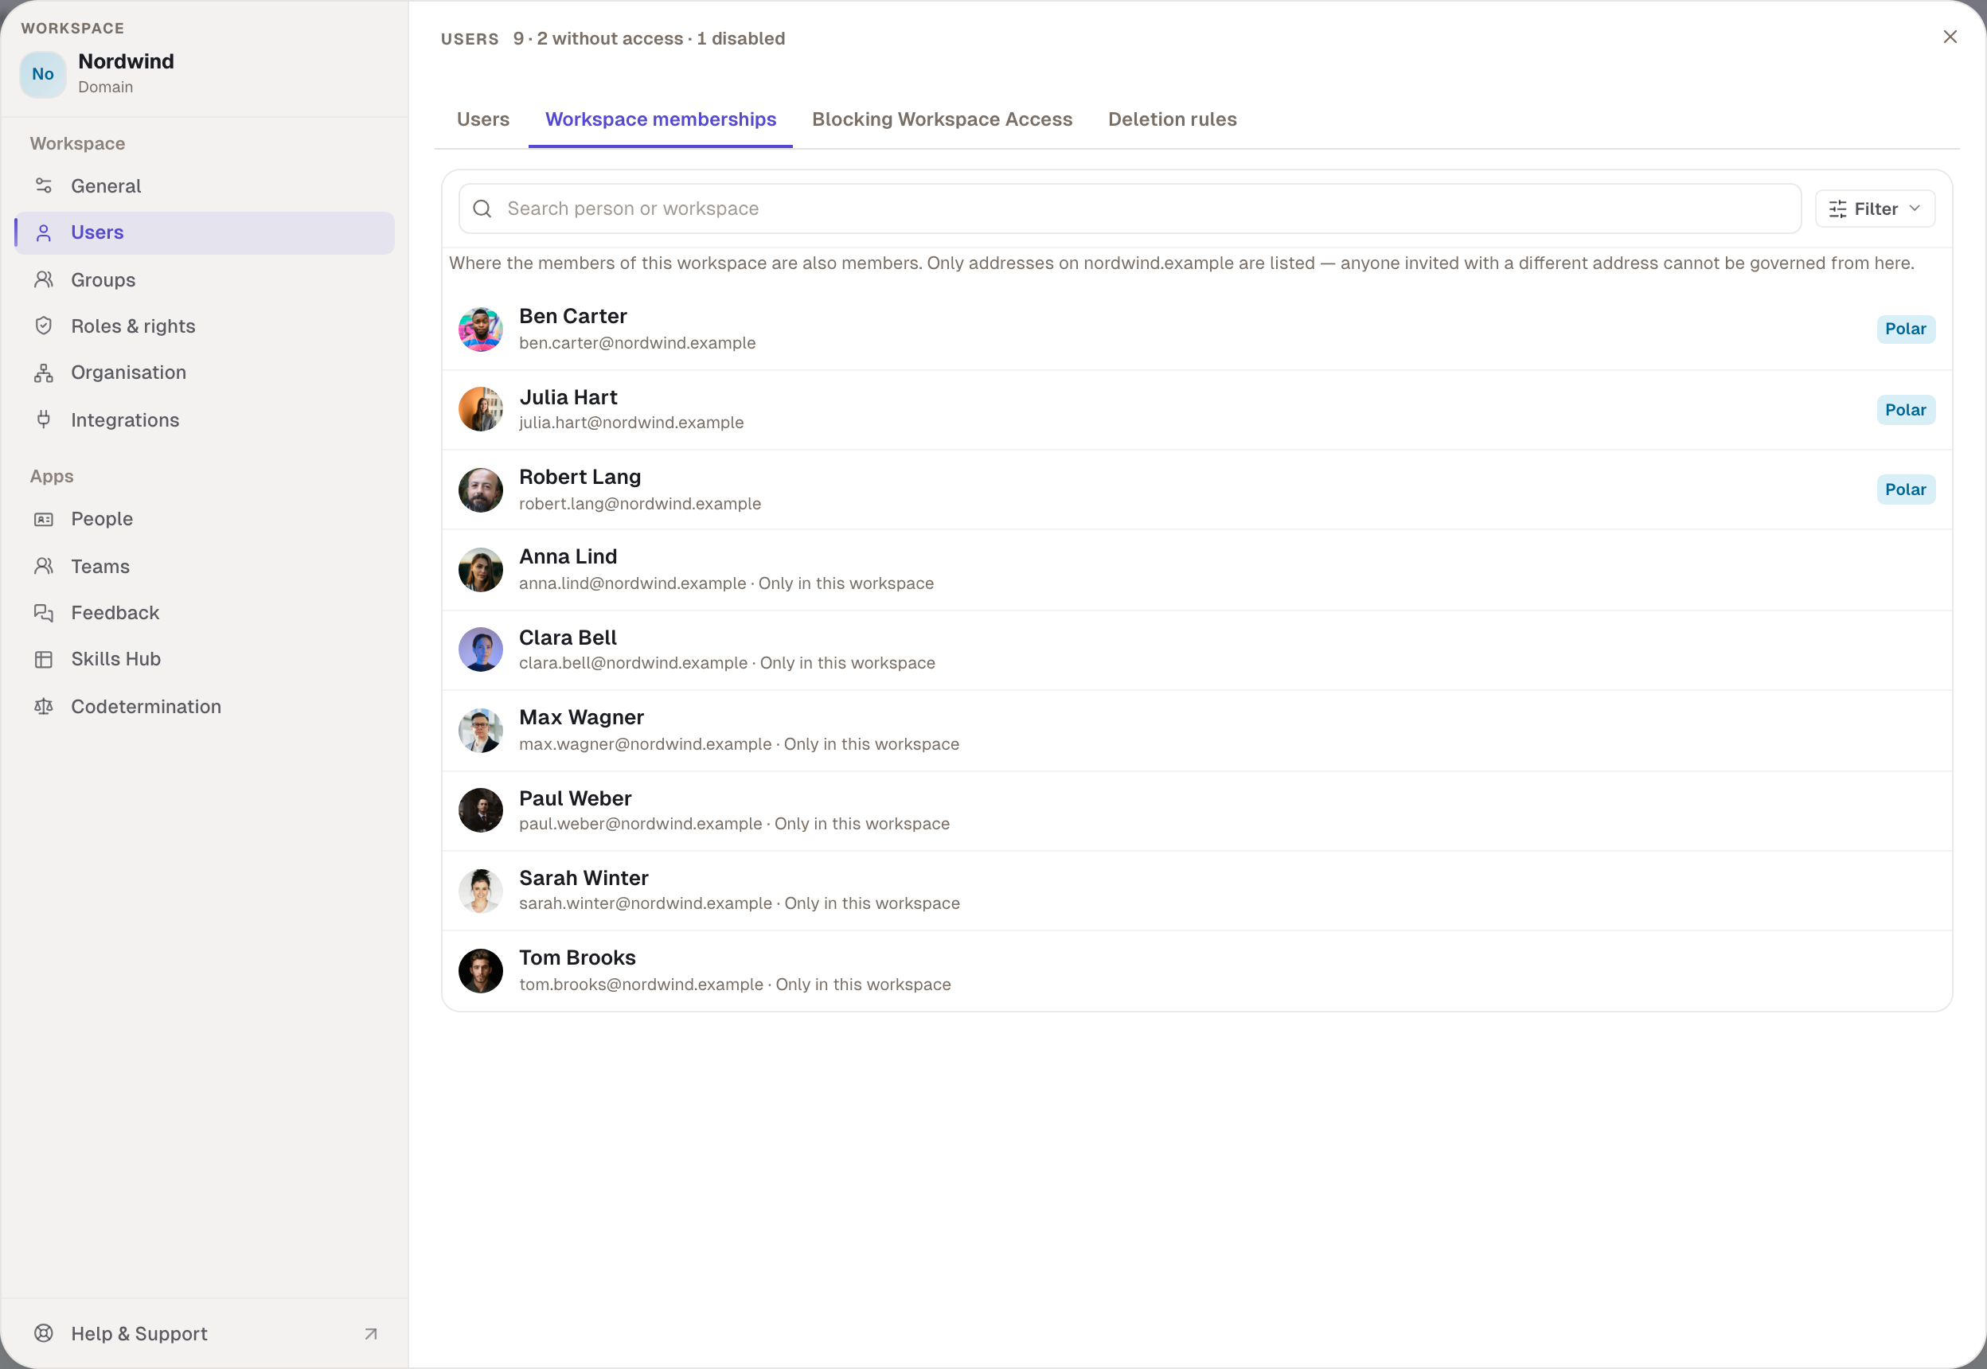Click the Teams sidebar icon
1987x1369 pixels.
click(x=44, y=566)
